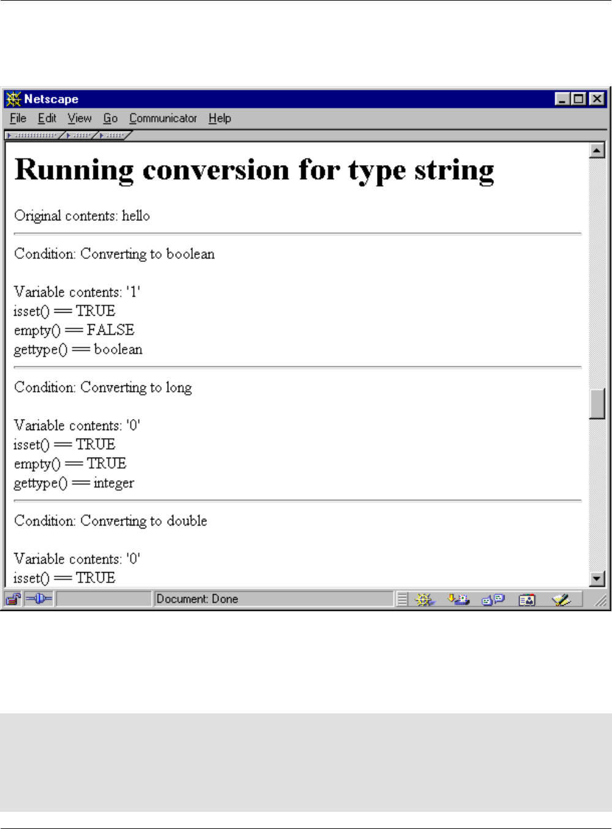Expand the second collapsed toolbar tab
Screen dimensions: 612x829
point(80,135)
